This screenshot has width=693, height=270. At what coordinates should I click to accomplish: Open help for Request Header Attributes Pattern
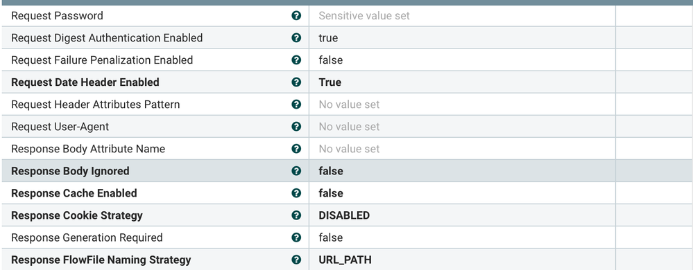coord(296,105)
